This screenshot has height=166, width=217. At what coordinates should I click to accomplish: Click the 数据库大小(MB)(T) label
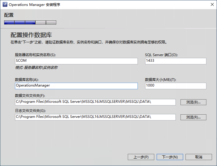160,80
